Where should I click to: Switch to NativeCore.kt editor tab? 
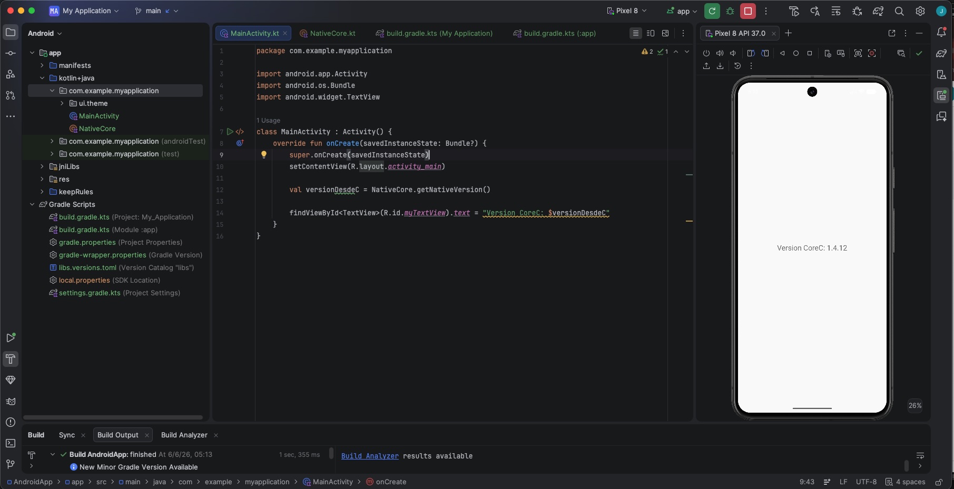tap(328, 33)
